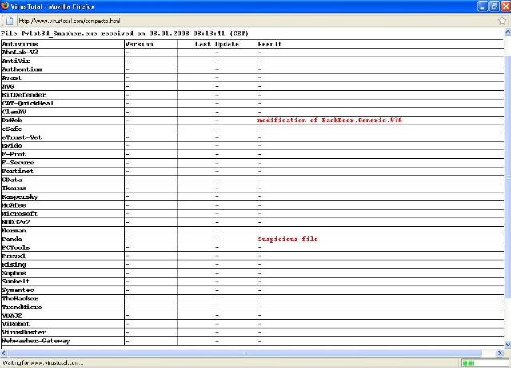Click the vertical scrollbar down arrow

tap(508, 345)
